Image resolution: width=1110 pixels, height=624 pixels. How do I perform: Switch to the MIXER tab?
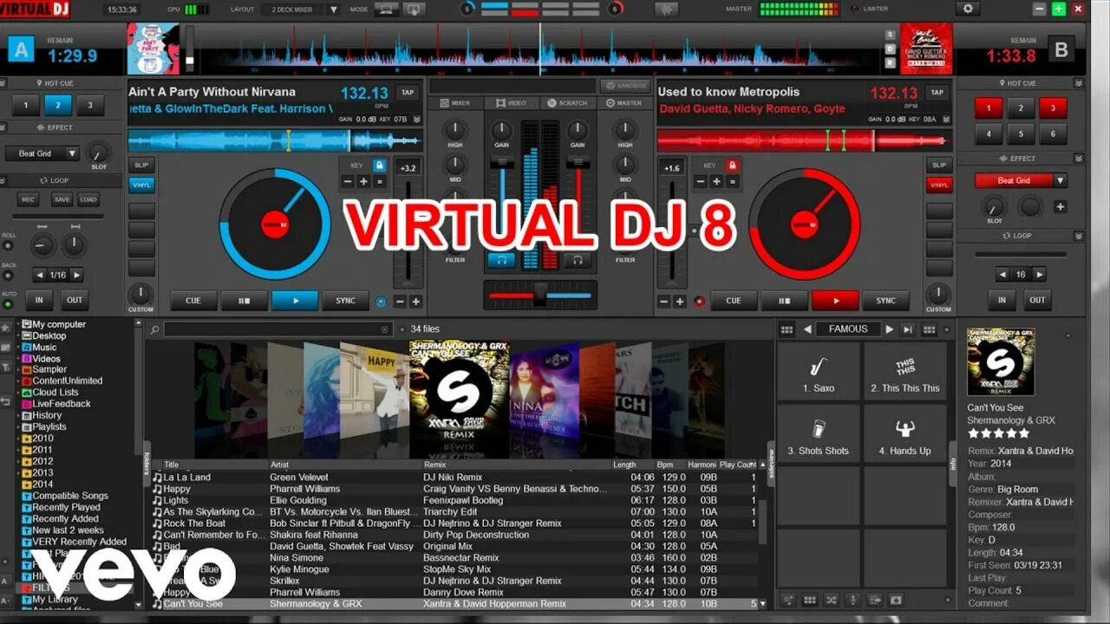click(455, 103)
